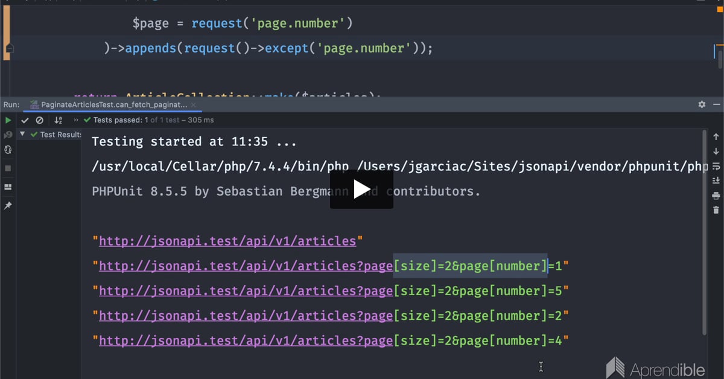Print the console output

716,196
